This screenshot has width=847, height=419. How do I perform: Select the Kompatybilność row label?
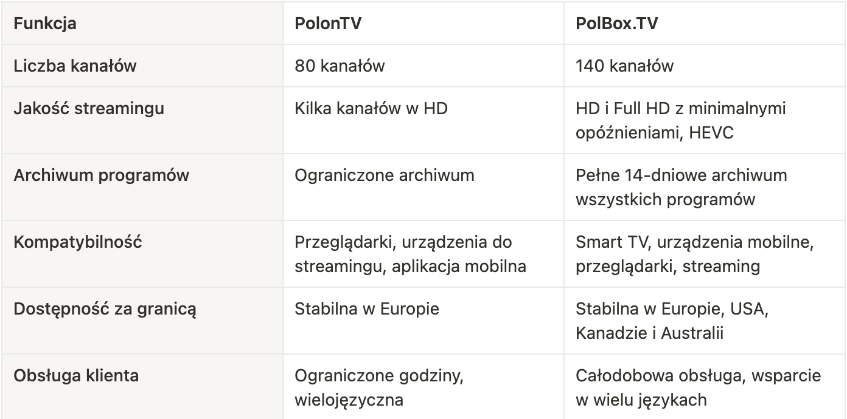(x=77, y=242)
